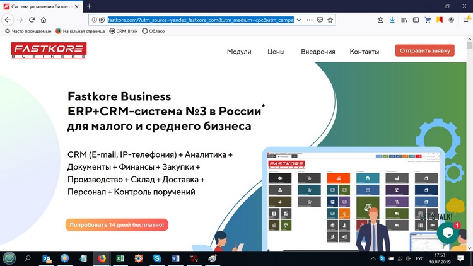473x266 pixels.
Task: Open Outlook from the taskbar
Action: [x=47, y=258]
